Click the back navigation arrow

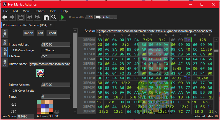[5, 17]
